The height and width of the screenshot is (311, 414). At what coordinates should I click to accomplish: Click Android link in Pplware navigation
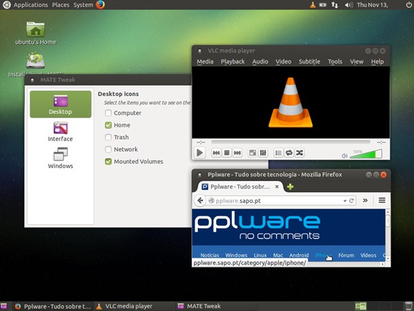[x=299, y=255]
